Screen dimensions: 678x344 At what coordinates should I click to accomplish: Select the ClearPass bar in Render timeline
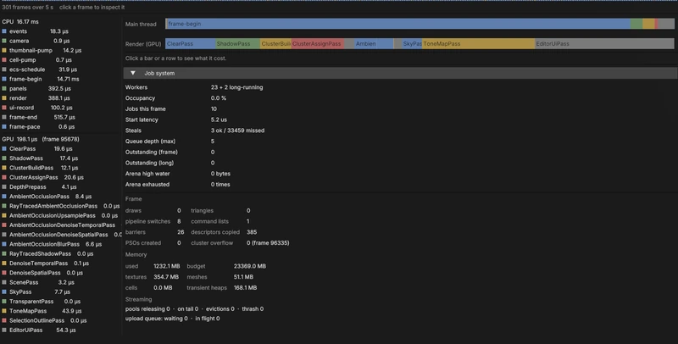coord(190,44)
